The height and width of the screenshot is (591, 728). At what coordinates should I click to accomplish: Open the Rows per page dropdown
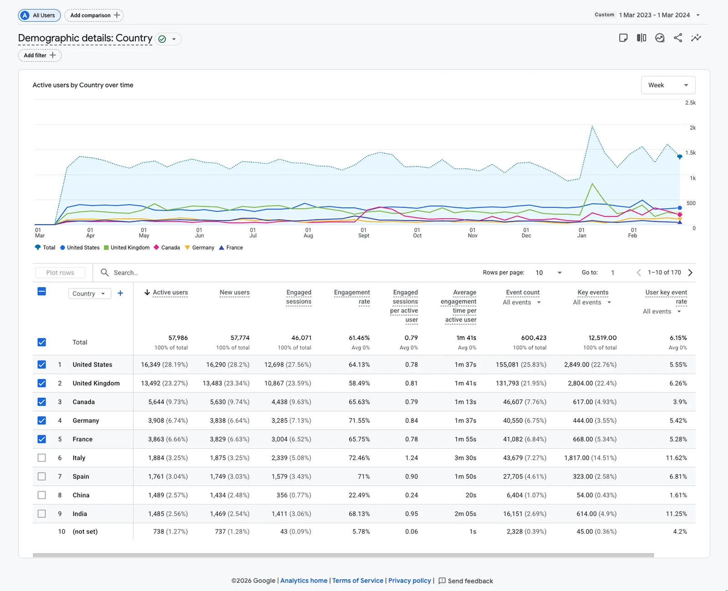(x=548, y=272)
